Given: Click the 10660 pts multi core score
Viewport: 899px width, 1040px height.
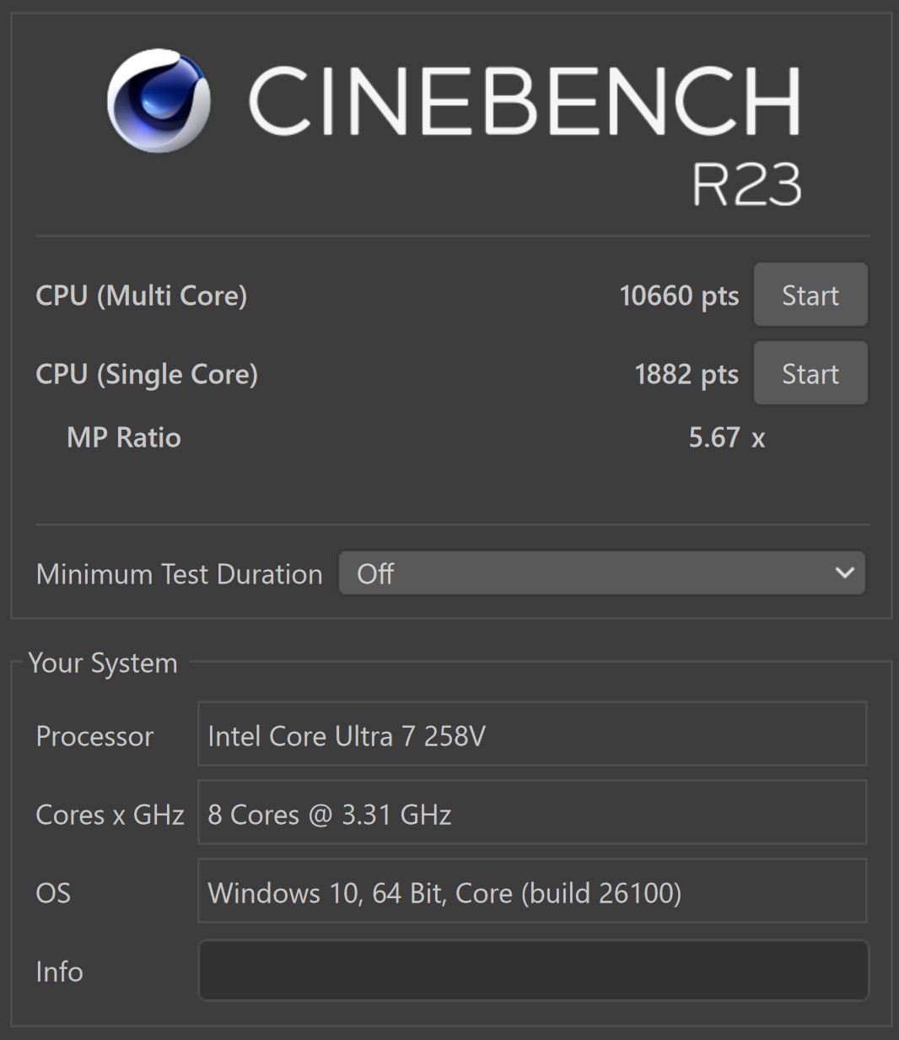Looking at the screenshot, I should pos(679,295).
